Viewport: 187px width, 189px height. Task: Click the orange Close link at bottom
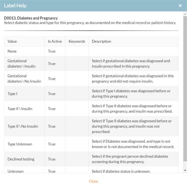93,181
